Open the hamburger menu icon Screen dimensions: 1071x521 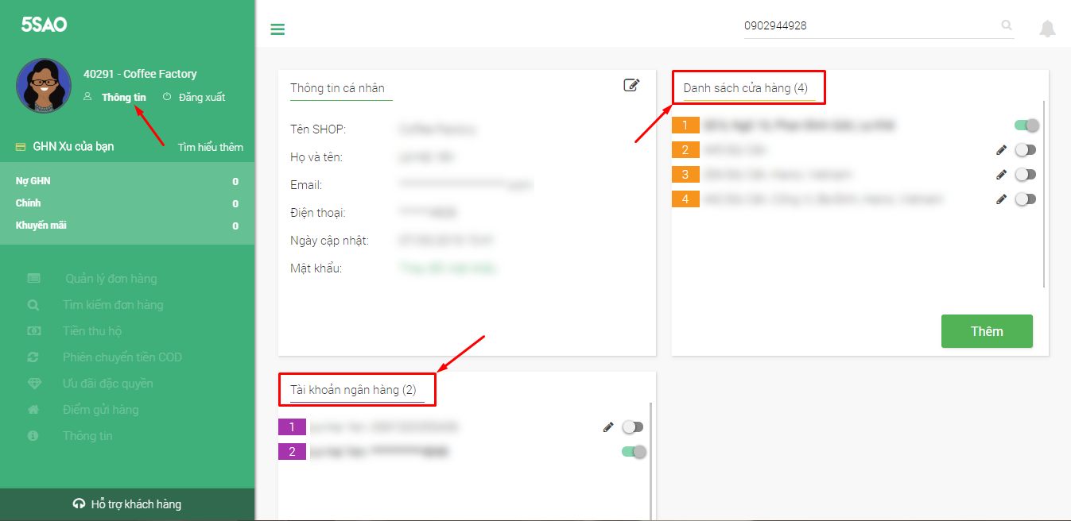[x=277, y=30]
